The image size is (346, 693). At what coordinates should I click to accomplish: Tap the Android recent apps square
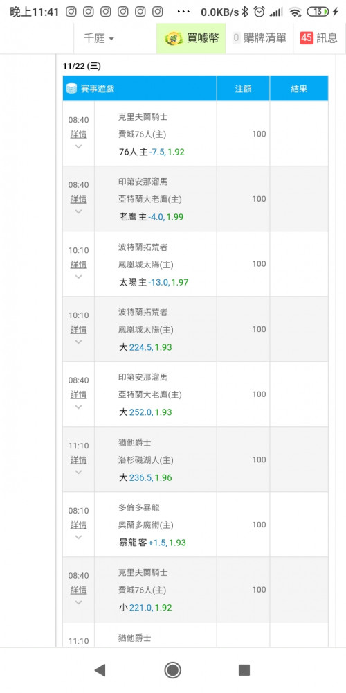[244, 670]
